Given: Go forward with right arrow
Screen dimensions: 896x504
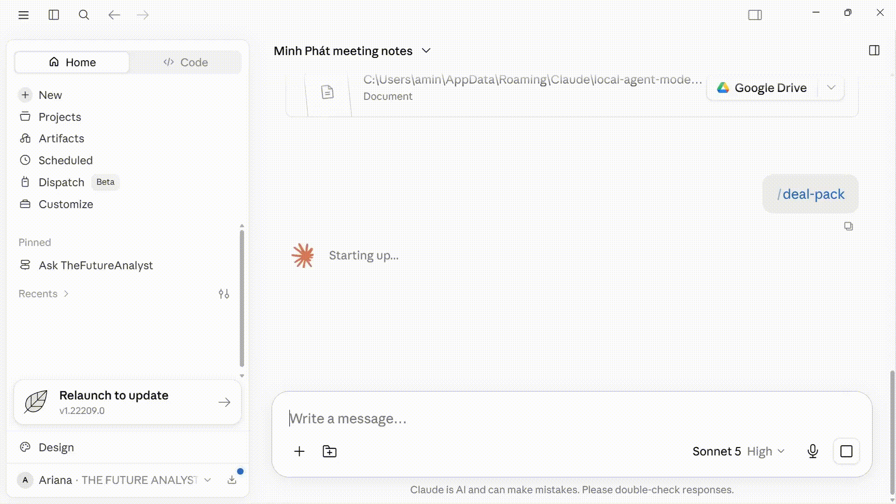Looking at the screenshot, I should (143, 15).
